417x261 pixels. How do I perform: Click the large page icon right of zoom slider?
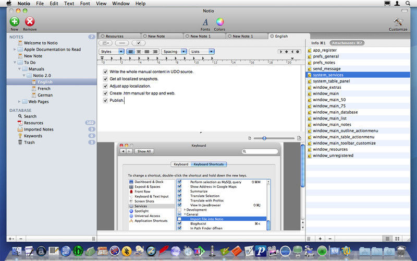(x=299, y=138)
